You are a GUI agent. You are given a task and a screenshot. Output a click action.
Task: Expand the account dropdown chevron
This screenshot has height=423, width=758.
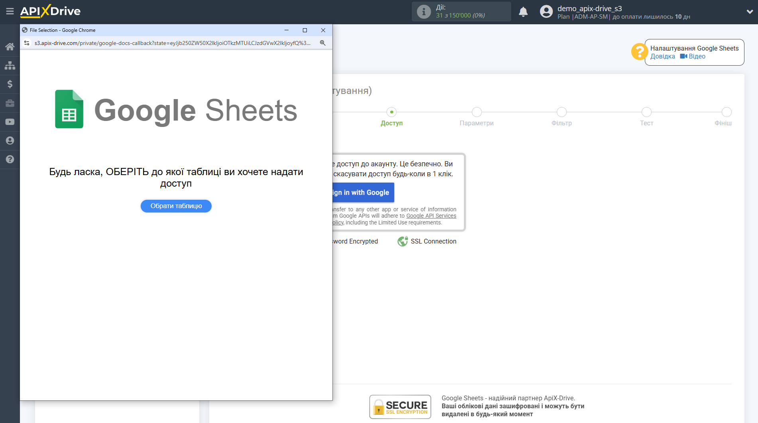[x=750, y=12]
